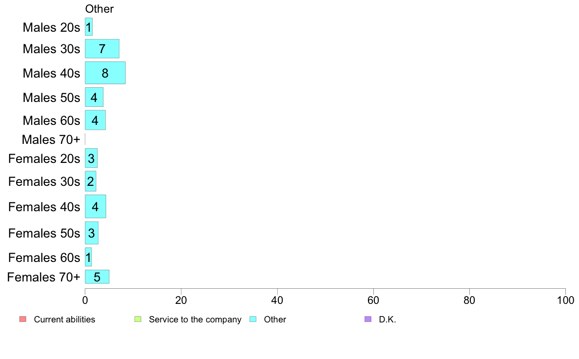The height and width of the screenshot is (359, 579).
Task: Click the "Current abilities" legend text
Action: (64, 319)
